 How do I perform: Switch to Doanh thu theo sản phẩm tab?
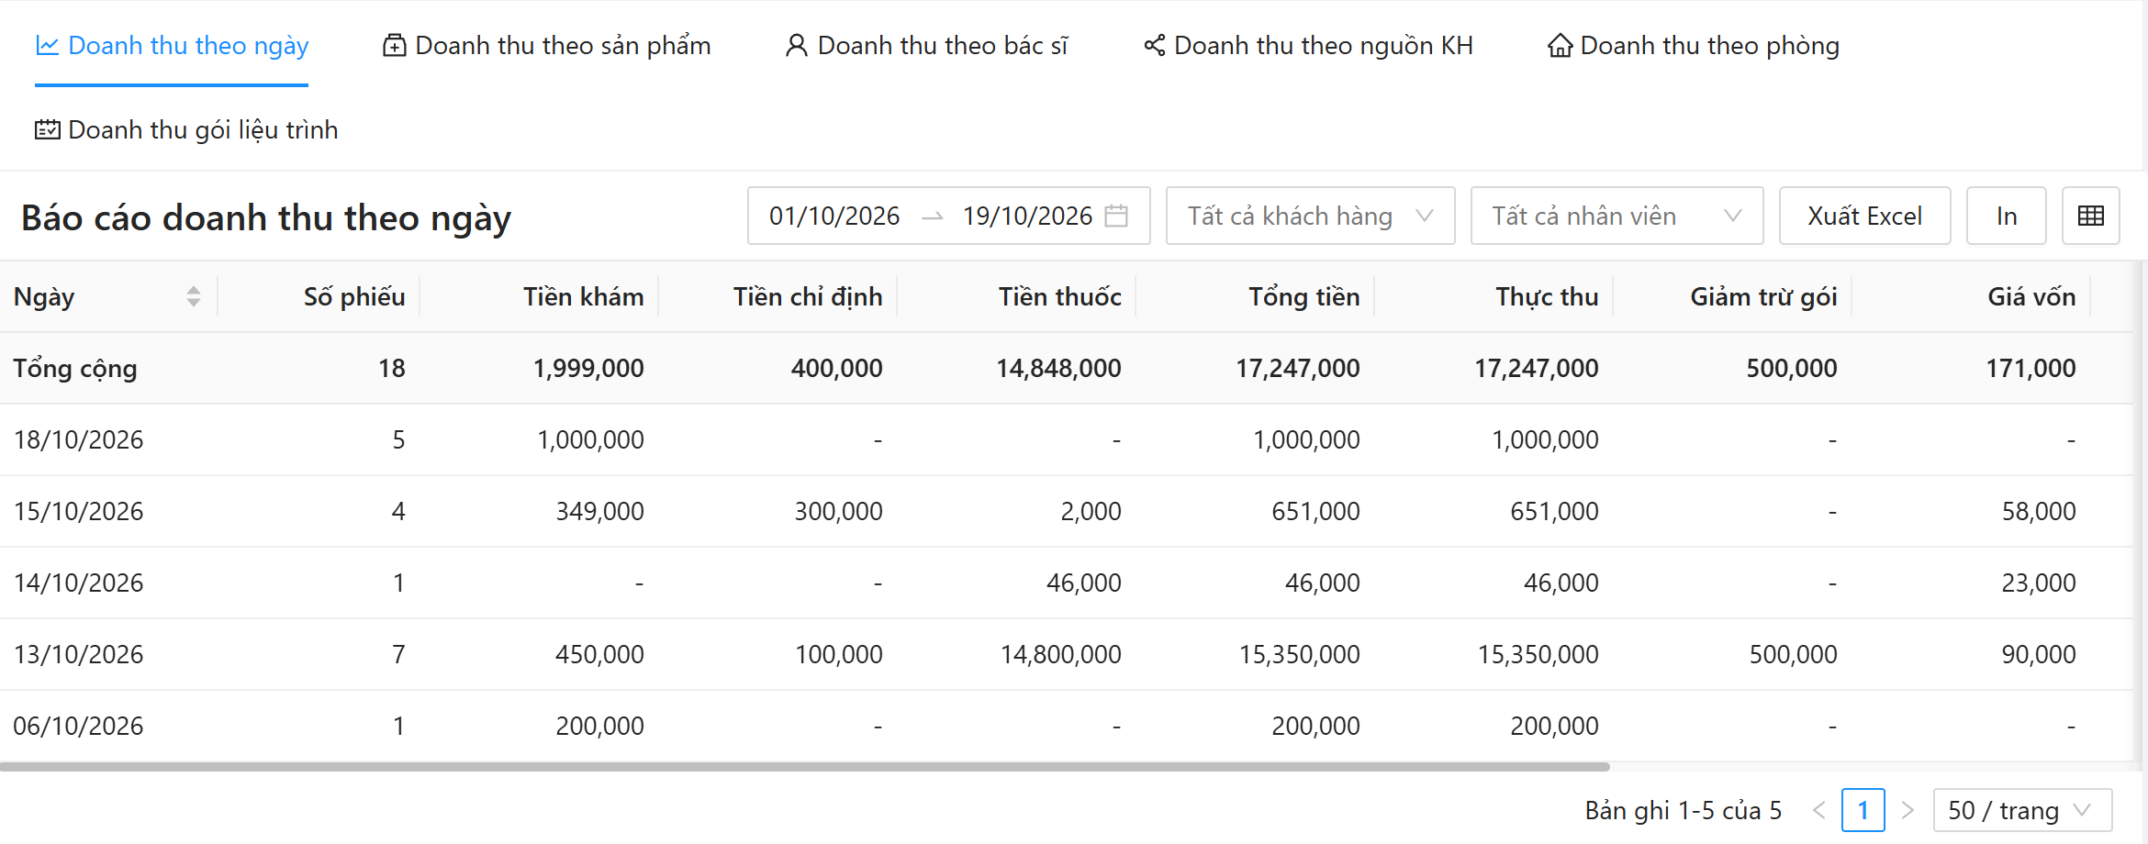pos(546,45)
